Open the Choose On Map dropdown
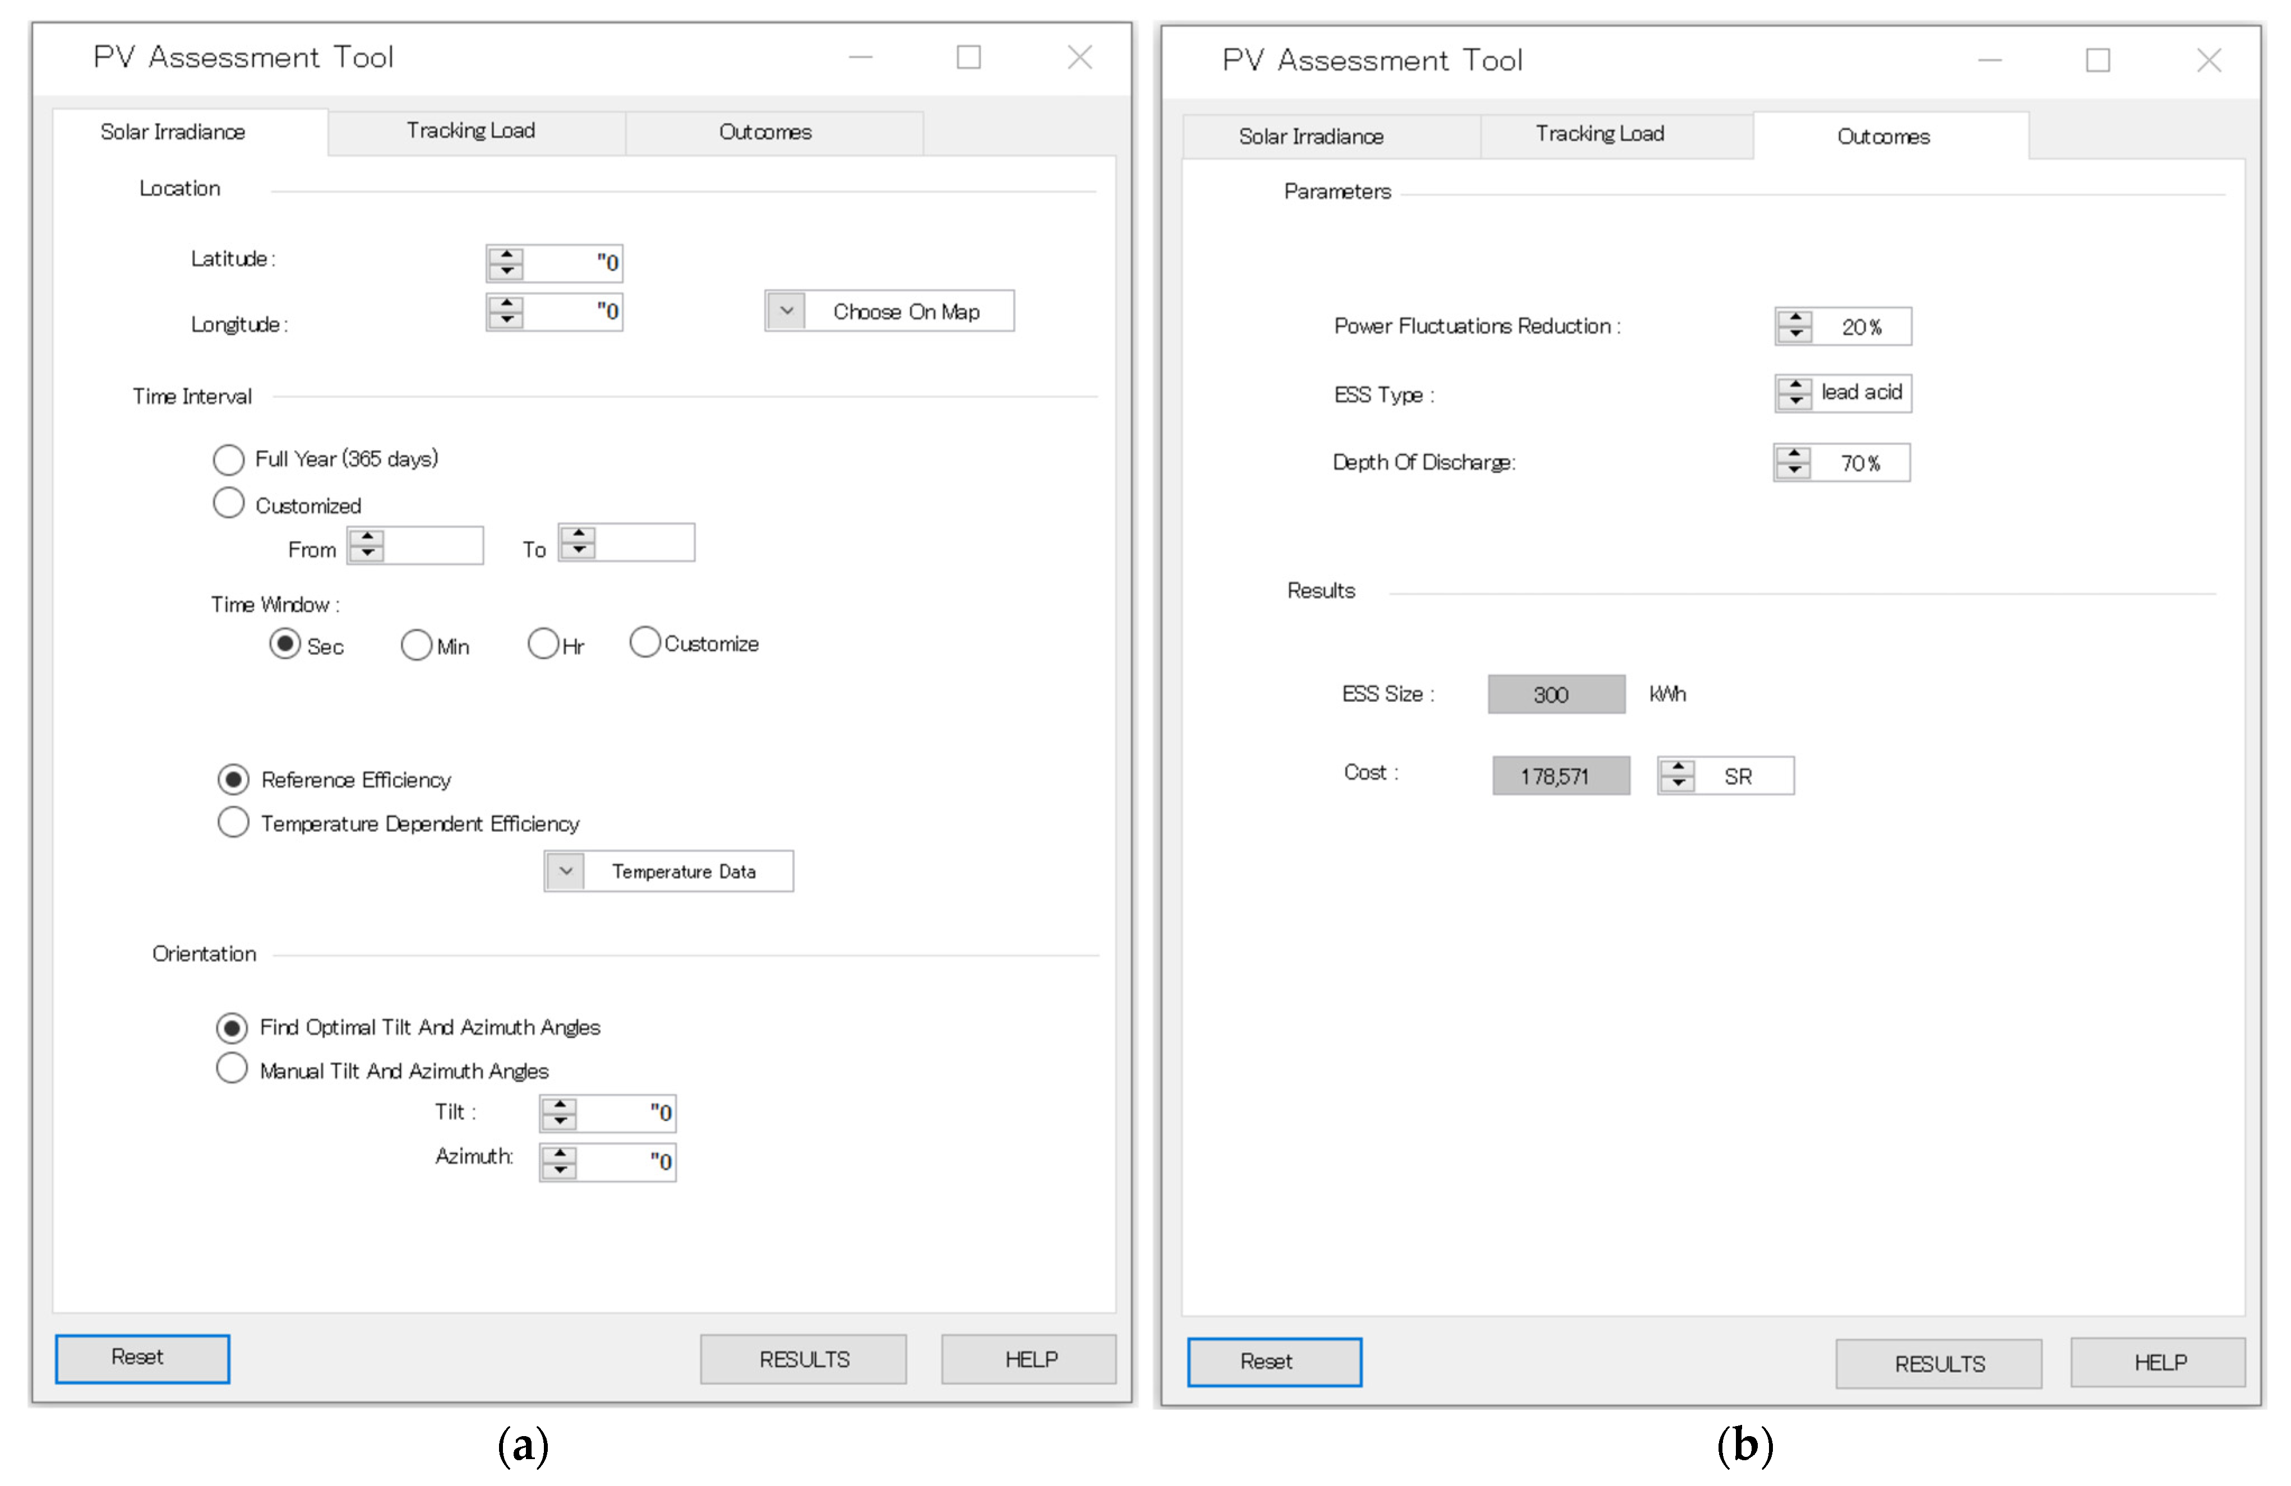The height and width of the screenshot is (1486, 2291). point(787,311)
